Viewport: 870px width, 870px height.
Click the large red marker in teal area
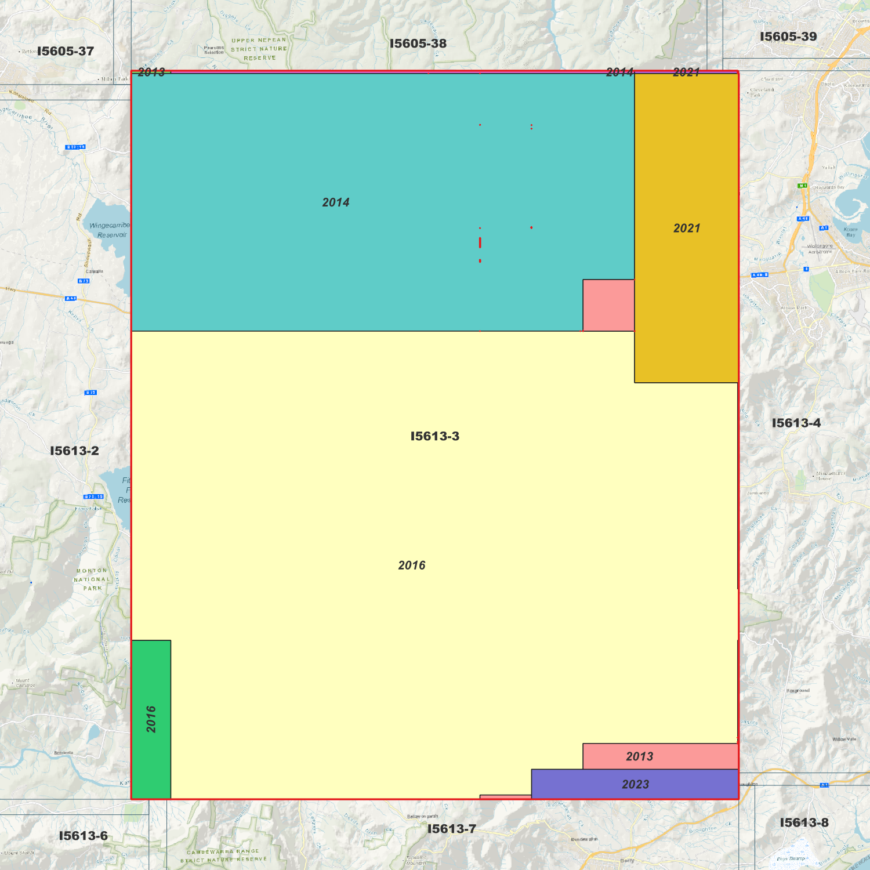click(480, 242)
